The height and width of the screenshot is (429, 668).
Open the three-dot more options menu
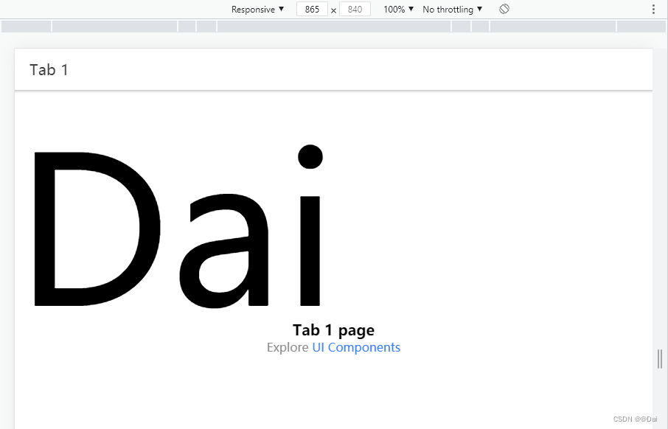pos(653,10)
